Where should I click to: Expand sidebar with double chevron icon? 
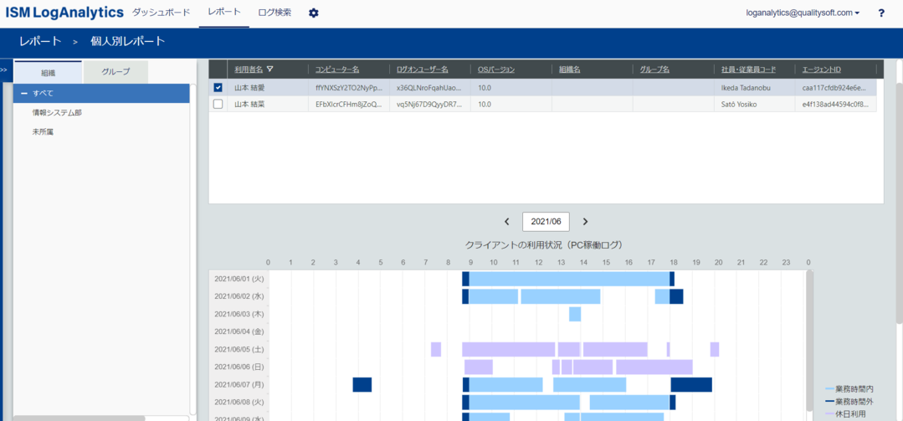pos(4,70)
